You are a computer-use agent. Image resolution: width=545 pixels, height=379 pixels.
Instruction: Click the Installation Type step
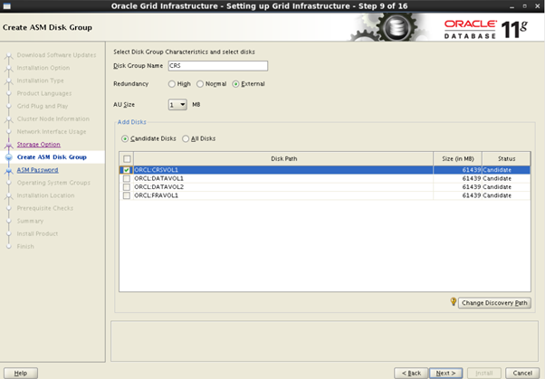41,81
